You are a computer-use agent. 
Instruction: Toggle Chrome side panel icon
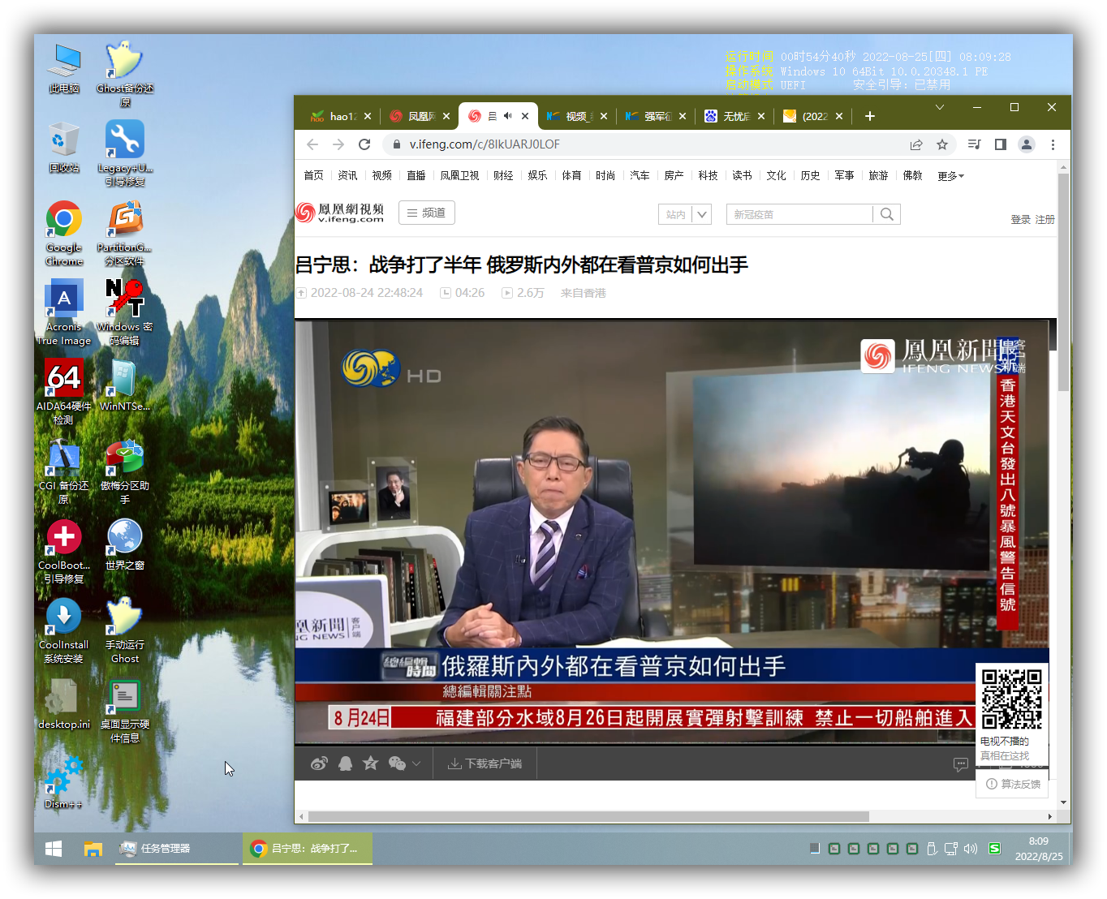point(1001,144)
